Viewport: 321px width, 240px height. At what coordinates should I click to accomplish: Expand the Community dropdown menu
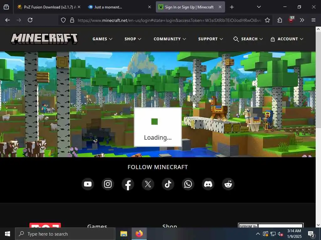pos(170,39)
